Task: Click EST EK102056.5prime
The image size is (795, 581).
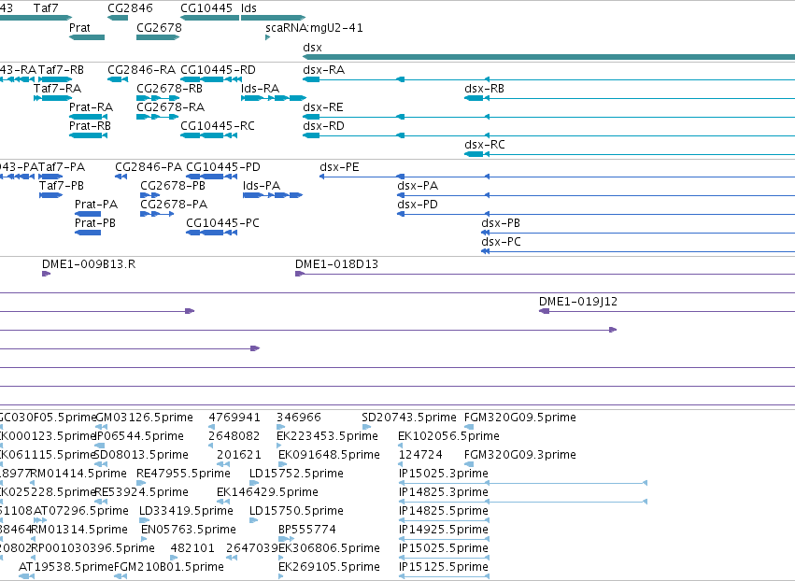Action: pos(448,436)
